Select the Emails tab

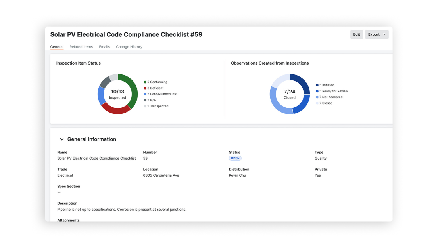(104, 46)
